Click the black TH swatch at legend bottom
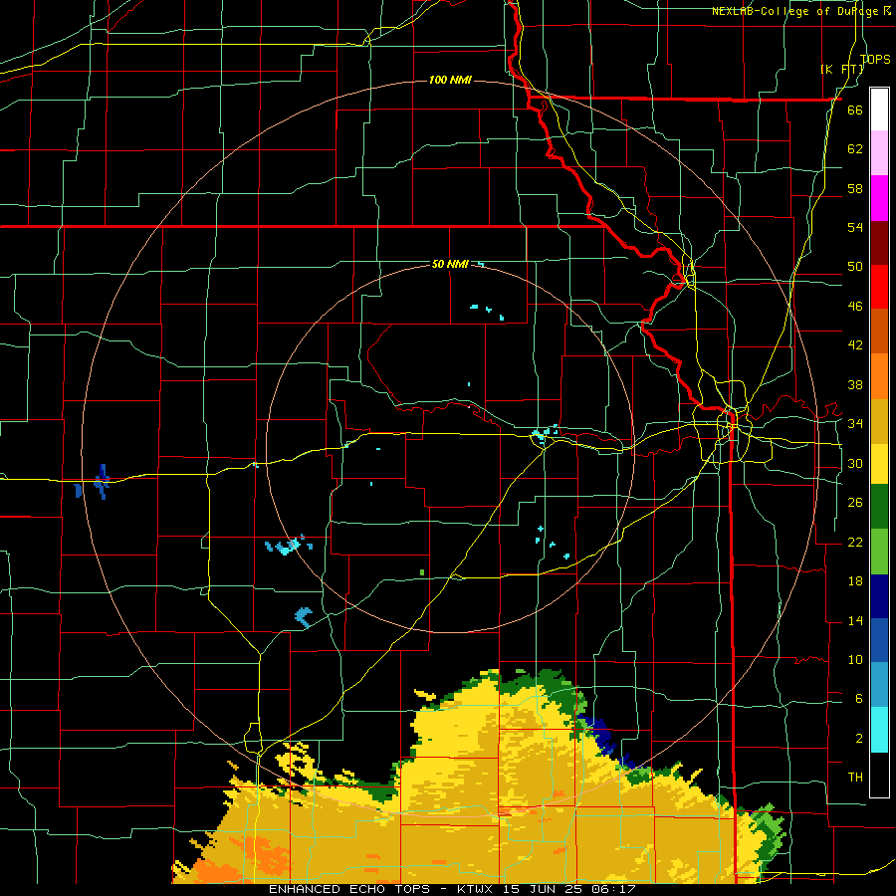This screenshot has height=896, width=896. (879, 775)
